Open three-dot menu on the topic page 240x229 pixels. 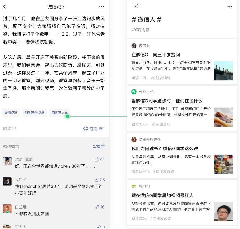[x=230, y=7]
